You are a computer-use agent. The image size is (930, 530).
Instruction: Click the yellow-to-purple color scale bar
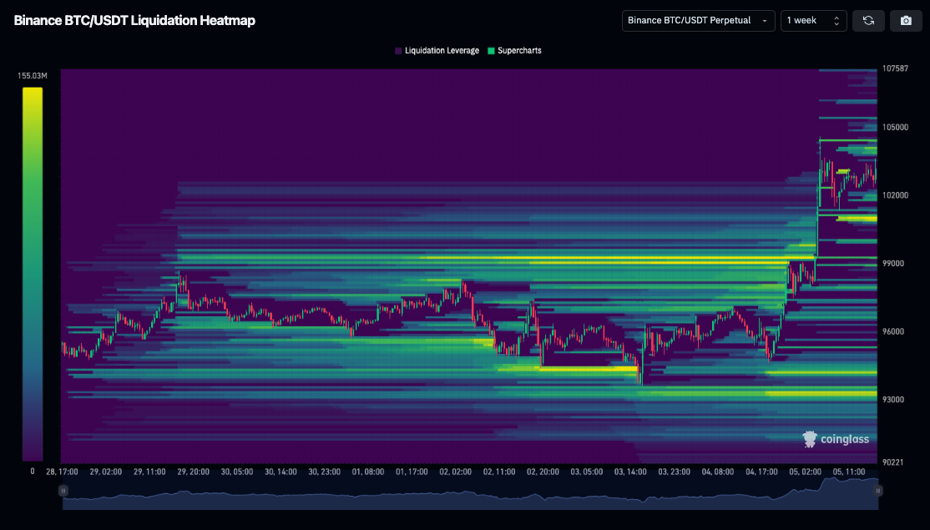click(x=33, y=274)
